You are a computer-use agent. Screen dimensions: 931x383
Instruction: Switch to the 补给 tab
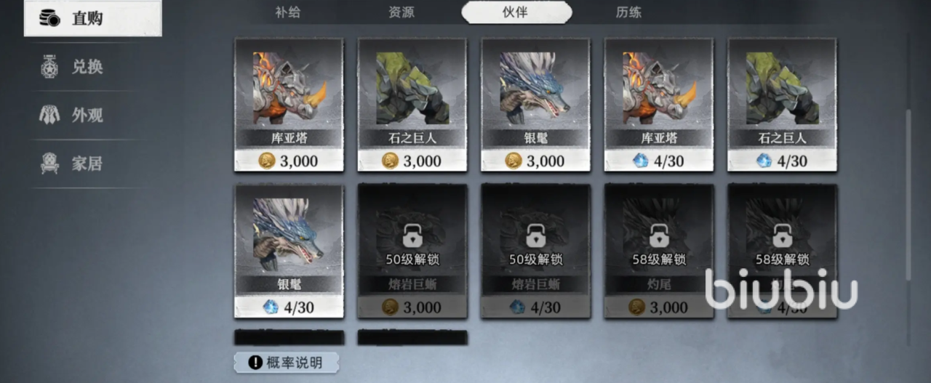[x=288, y=12]
